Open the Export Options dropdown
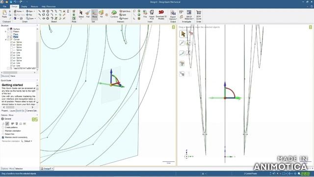 (176, 19)
